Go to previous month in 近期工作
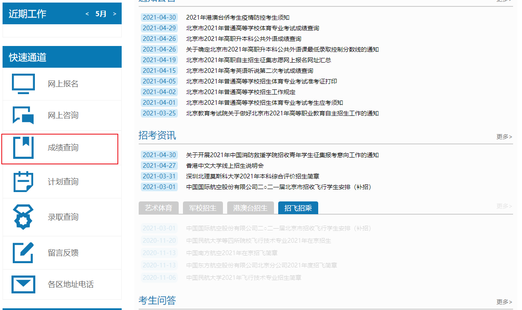 coord(87,14)
